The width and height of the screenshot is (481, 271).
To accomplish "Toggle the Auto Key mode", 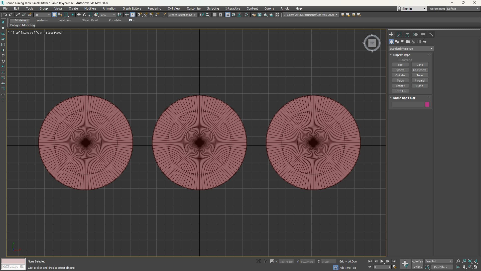I will click(417, 261).
